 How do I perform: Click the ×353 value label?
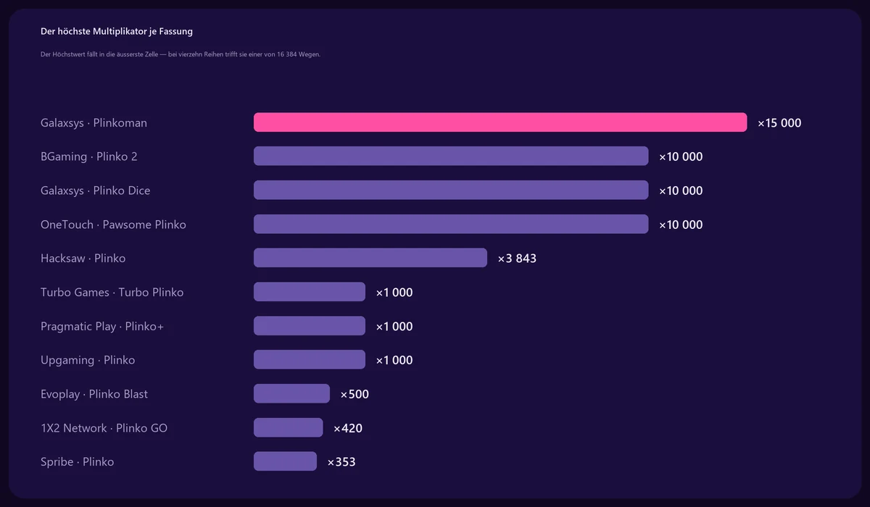pos(341,462)
